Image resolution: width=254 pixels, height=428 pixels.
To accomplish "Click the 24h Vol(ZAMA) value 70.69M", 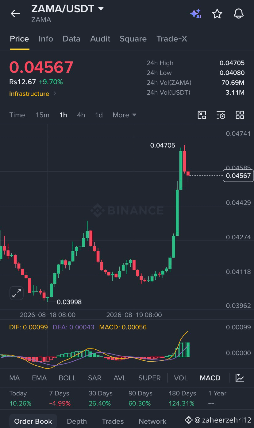I will coord(233,83).
